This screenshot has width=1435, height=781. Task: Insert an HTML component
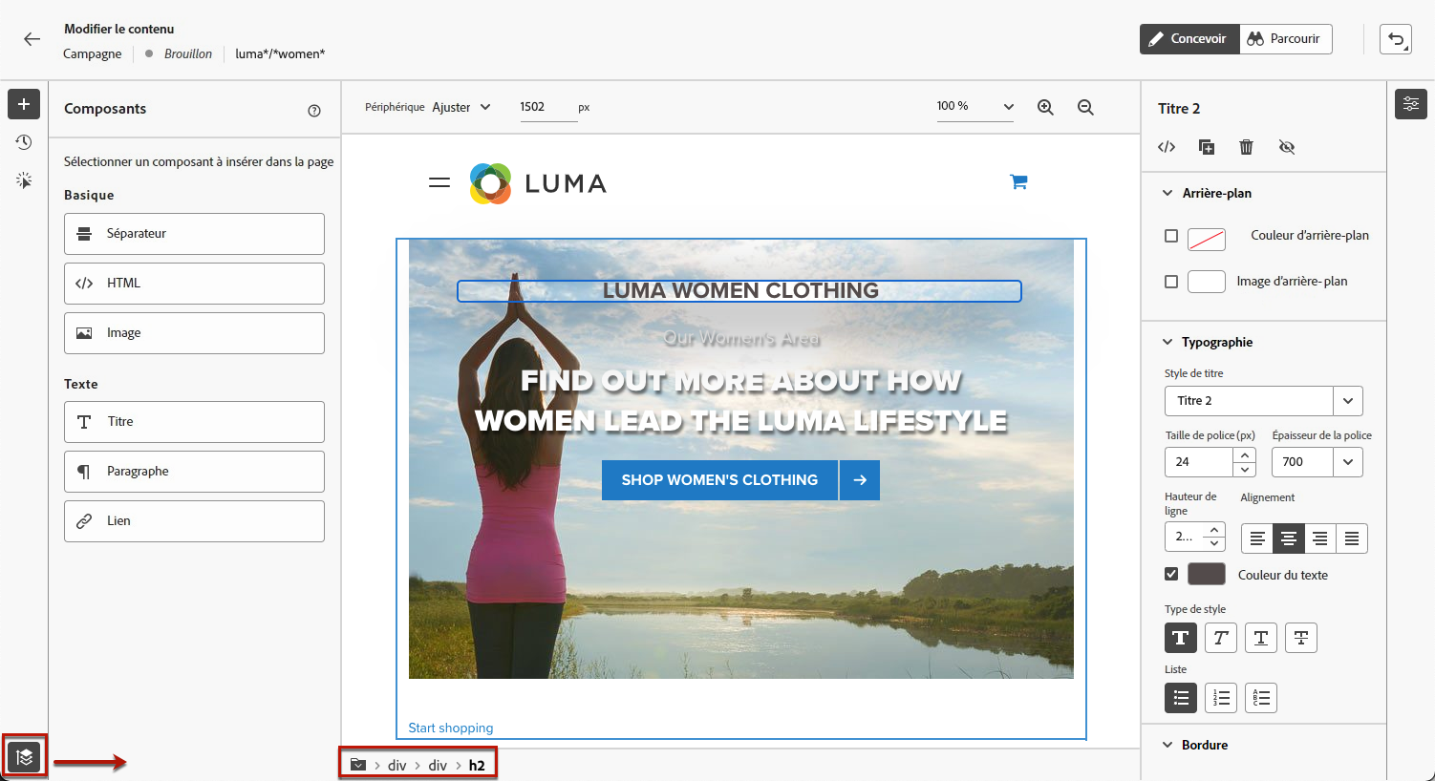[194, 284]
